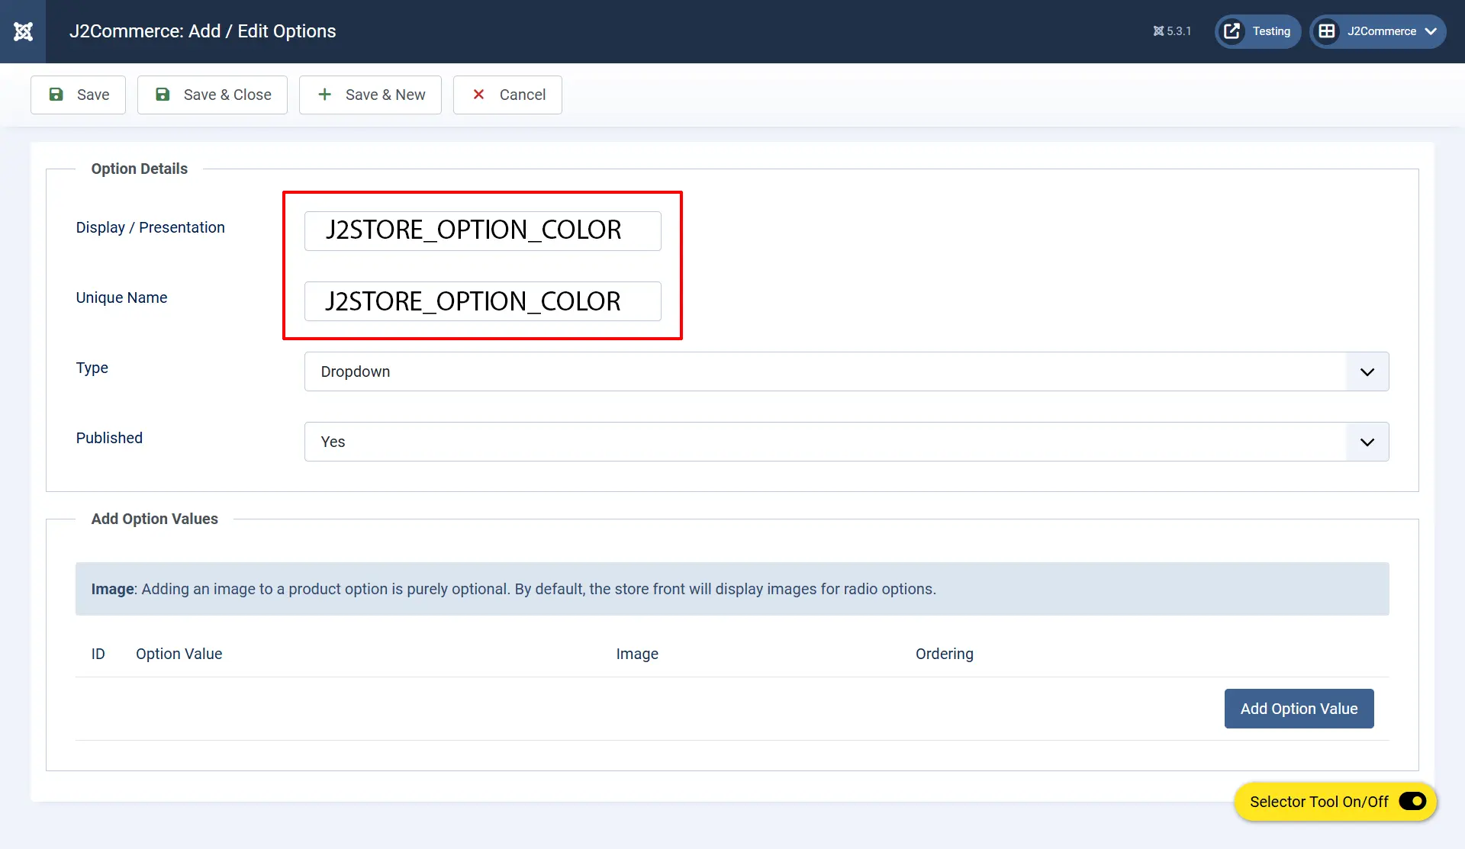The height and width of the screenshot is (849, 1465).
Task: Click the Add Option Values section heading
Action: [155, 519]
